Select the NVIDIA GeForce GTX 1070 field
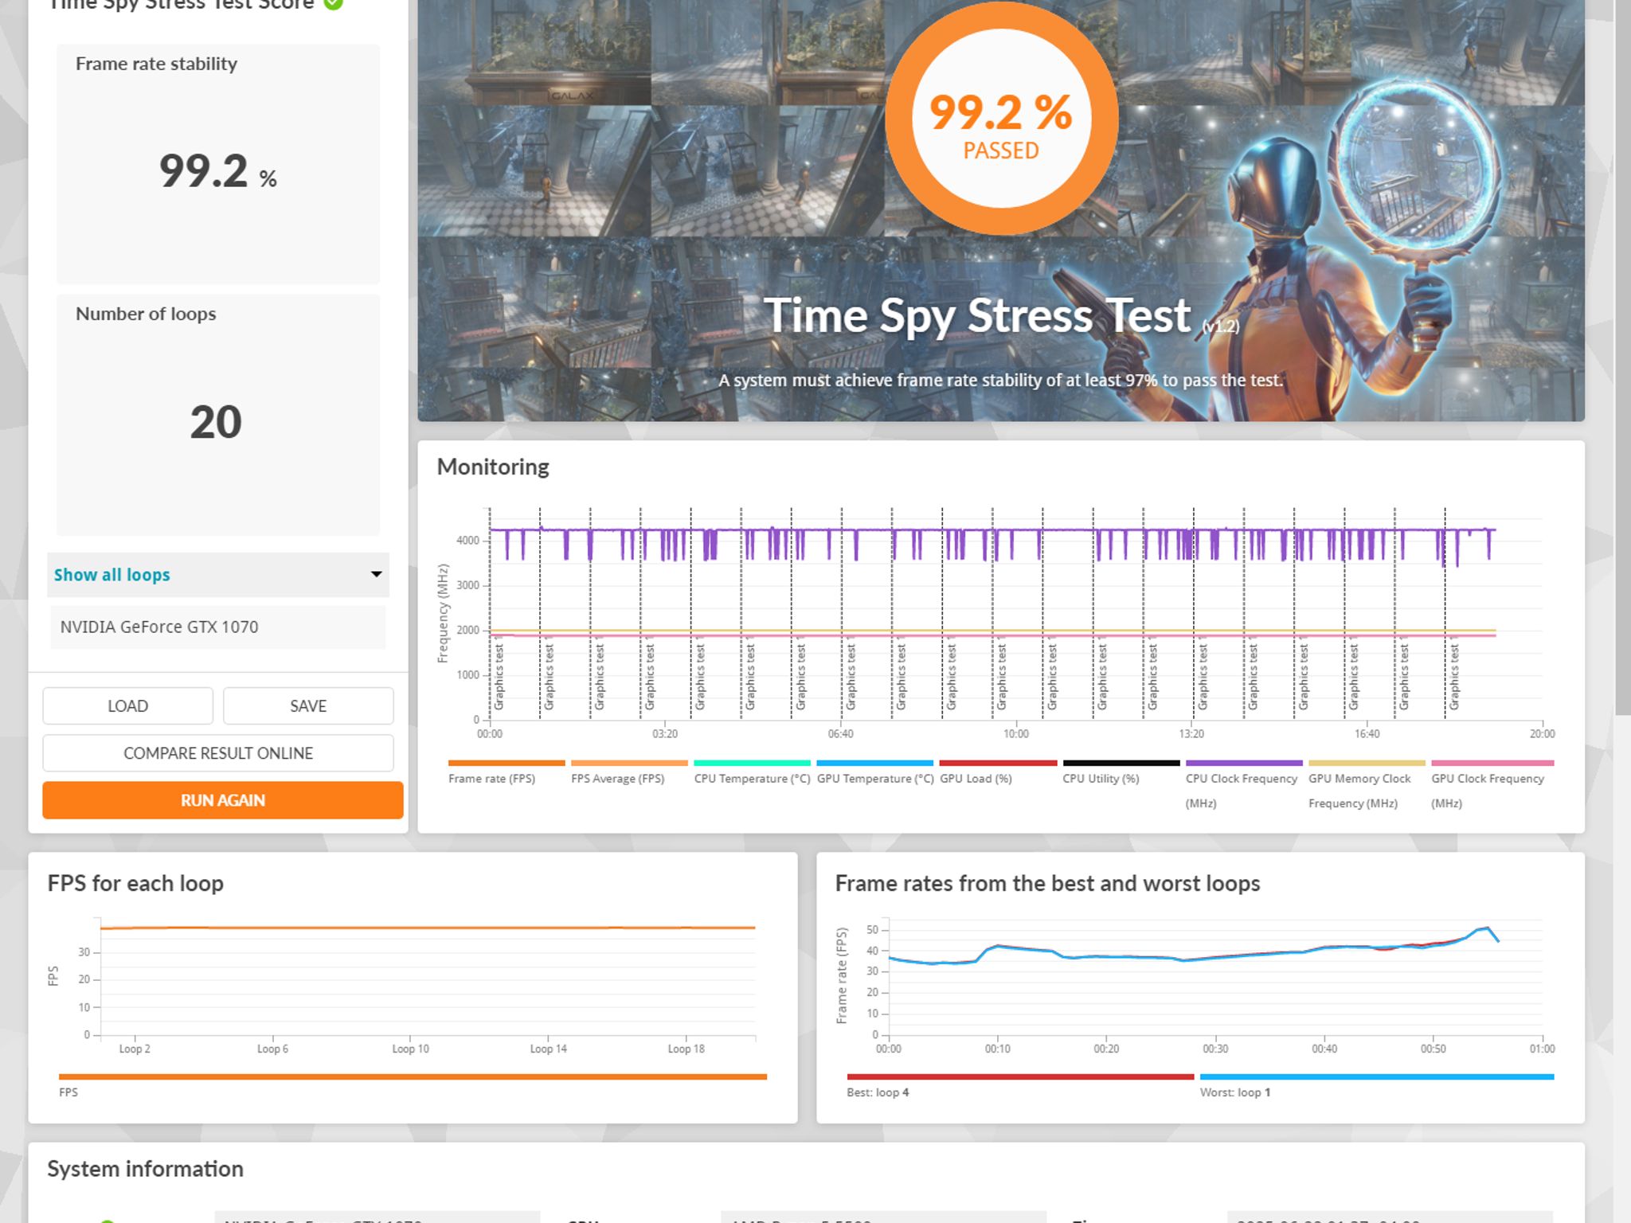Viewport: 1631px width, 1223px height. point(218,627)
